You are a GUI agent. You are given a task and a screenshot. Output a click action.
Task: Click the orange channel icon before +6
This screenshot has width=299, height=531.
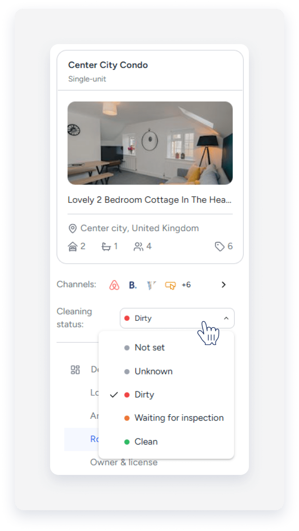coord(171,285)
